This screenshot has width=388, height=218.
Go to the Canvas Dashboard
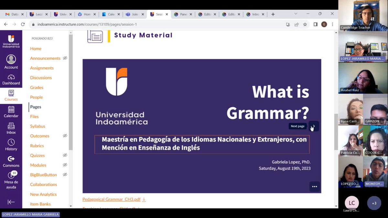pos(11,79)
